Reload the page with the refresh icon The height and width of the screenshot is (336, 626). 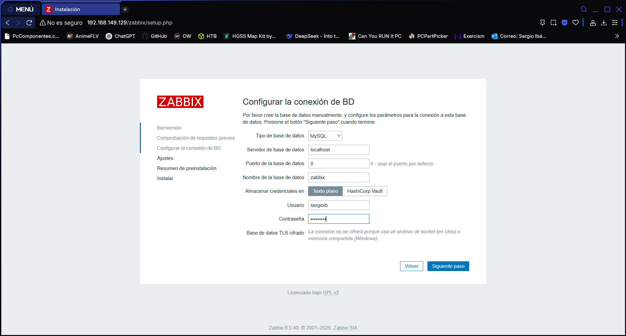(x=29, y=23)
